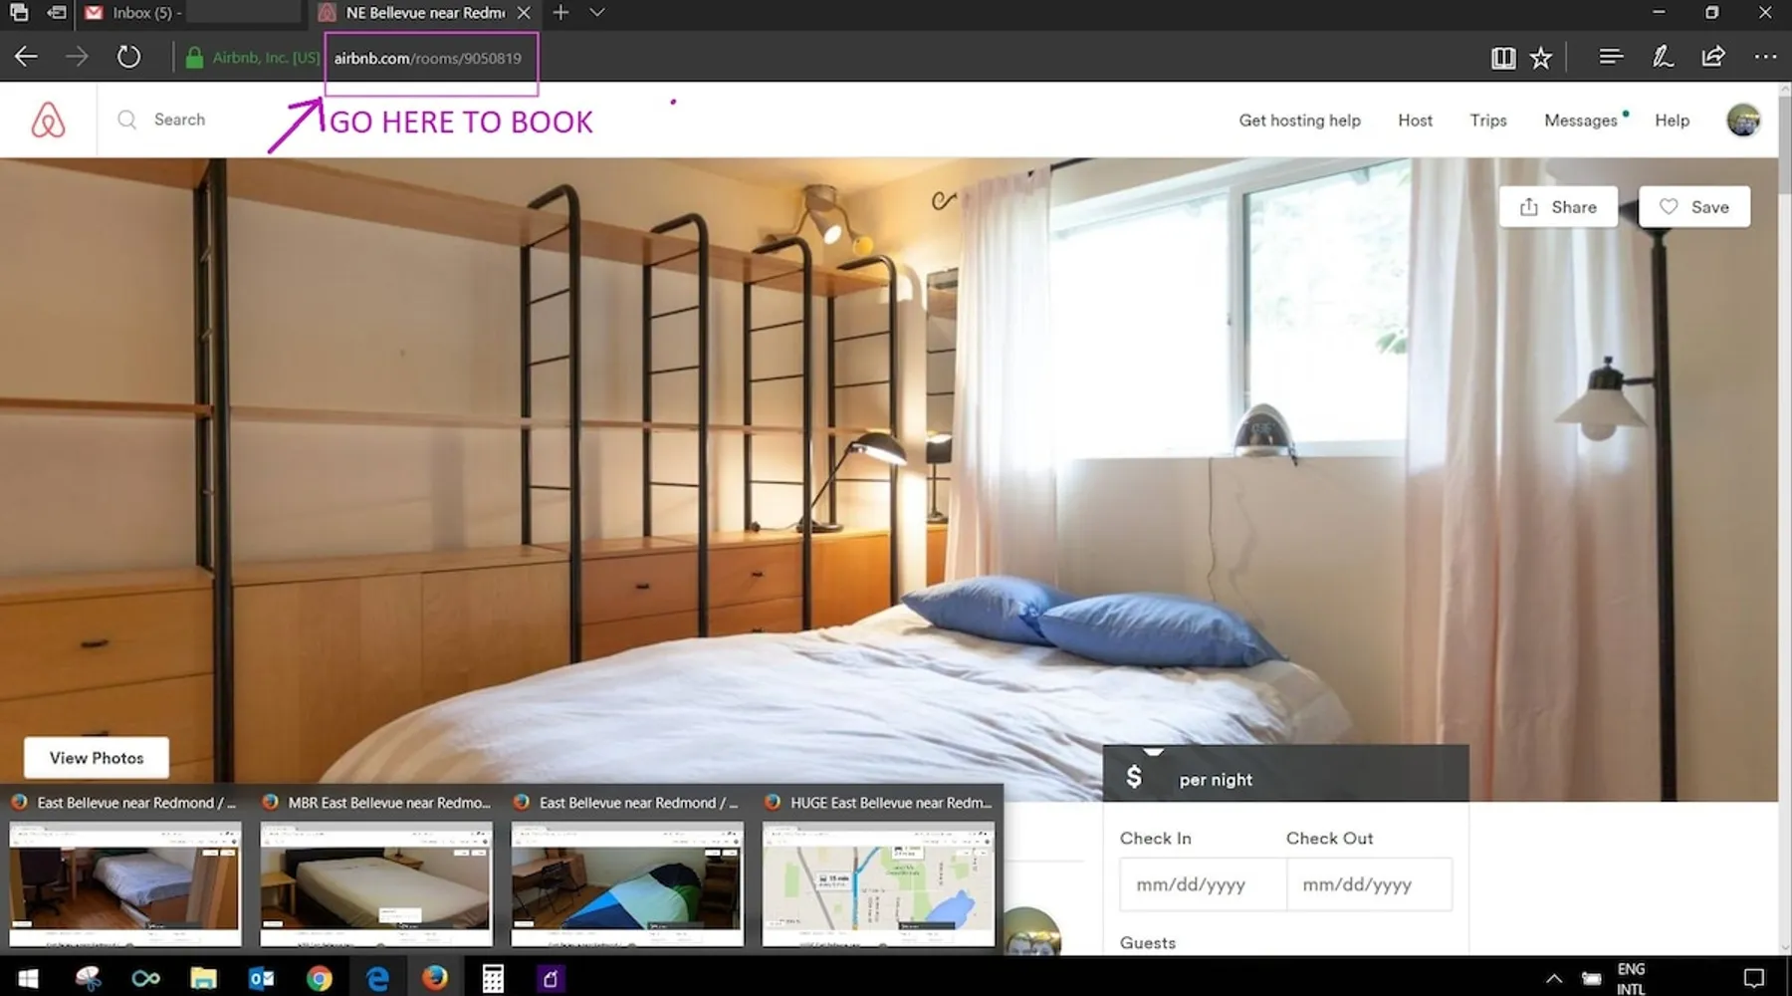Open Edge's more options ellipsis menu

[1765, 57]
